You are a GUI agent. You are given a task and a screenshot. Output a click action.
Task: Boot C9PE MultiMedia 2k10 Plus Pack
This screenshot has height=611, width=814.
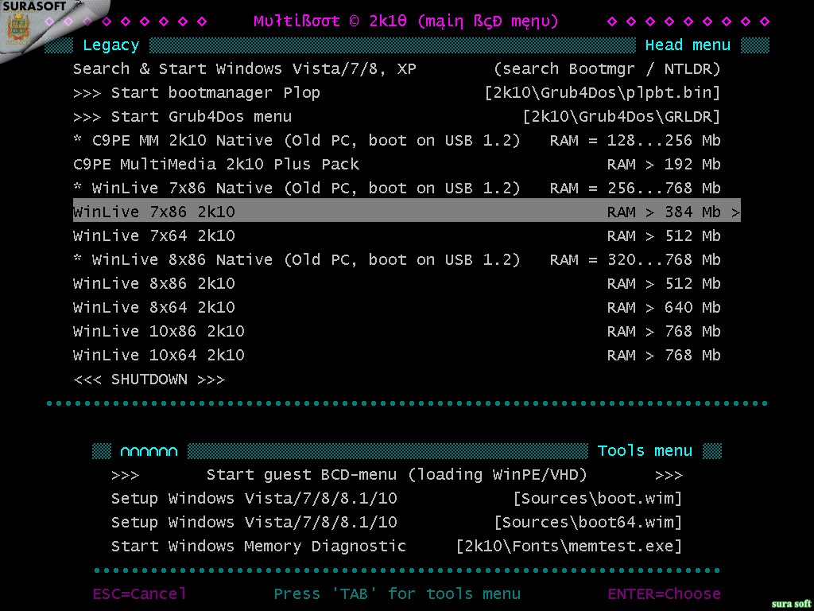pyautogui.click(x=397, y=164)
